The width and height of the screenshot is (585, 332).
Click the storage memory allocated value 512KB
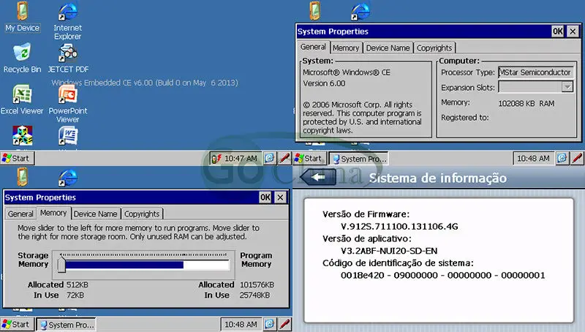click(77, 284)
